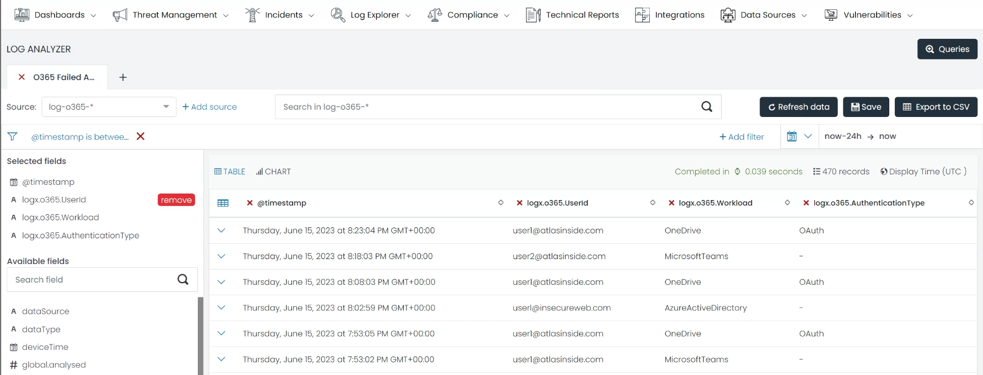This screenshot has width=983, height=375.
Task: Open the Threat Management menu
Action: point(170,15)
